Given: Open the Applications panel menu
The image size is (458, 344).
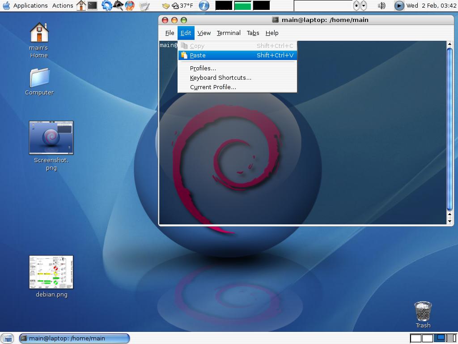Looking at the screenshot, I should (30, 5).
